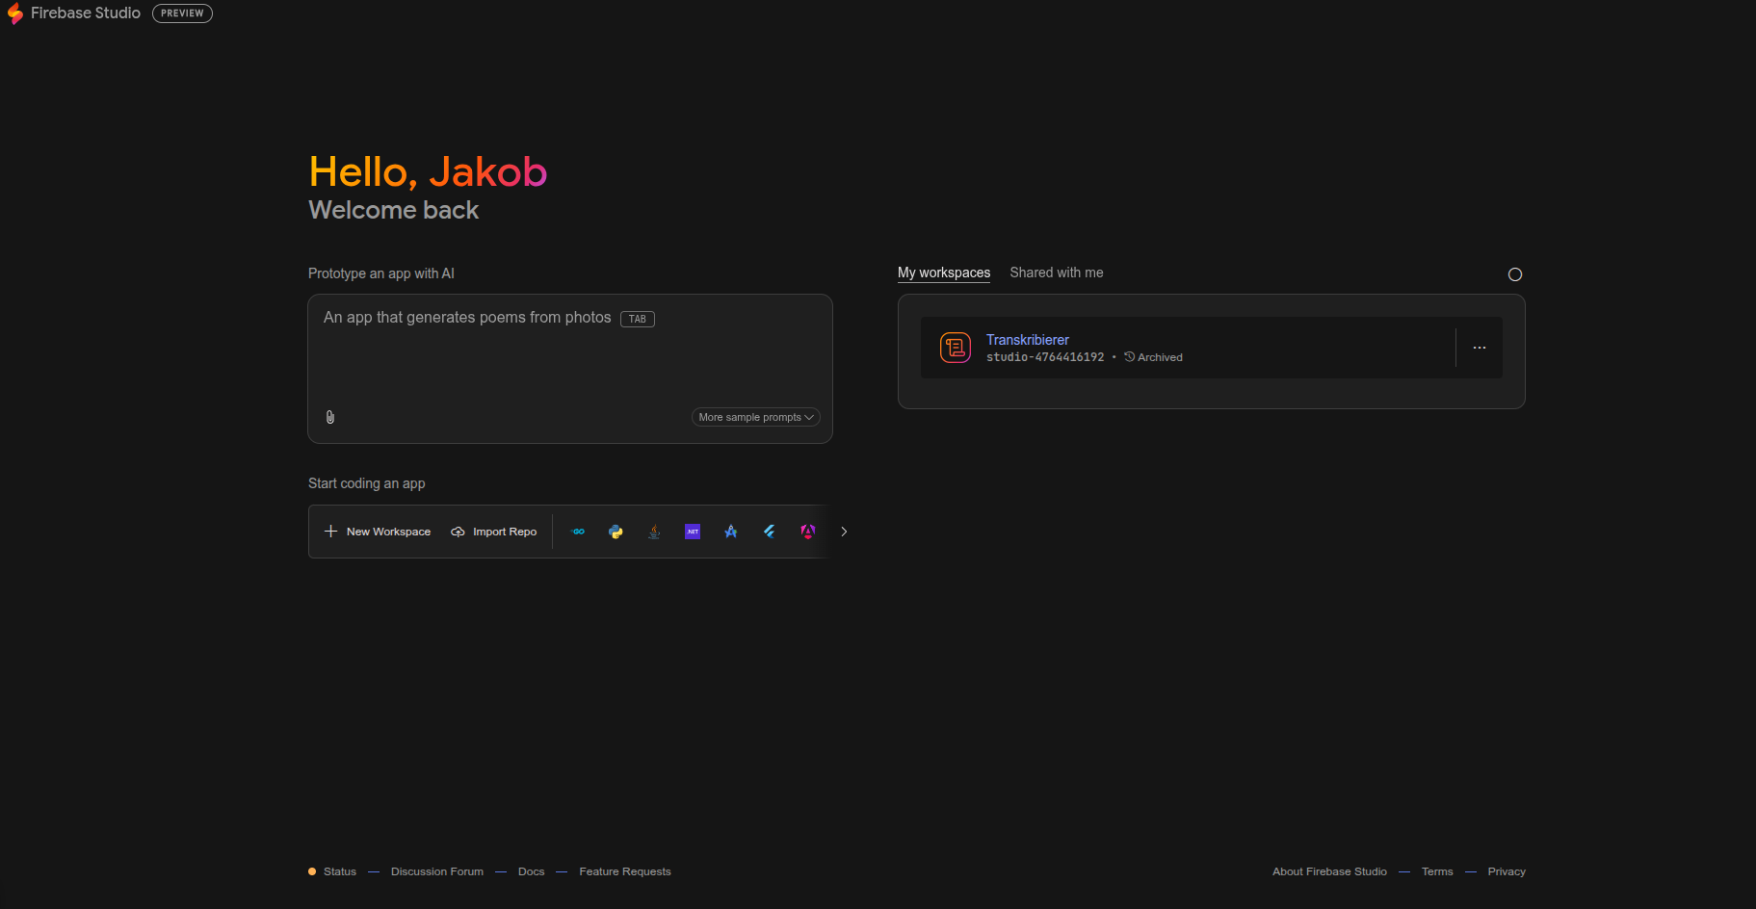This screenshot has width=1756, height=909.
Task: Click the paperclip attachment icon
Action: point(330,417)
